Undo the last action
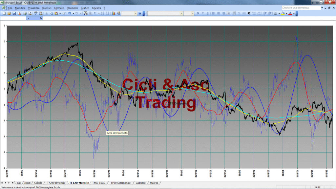The height and width of the screenshot is (189, 336). click(70, 13)
